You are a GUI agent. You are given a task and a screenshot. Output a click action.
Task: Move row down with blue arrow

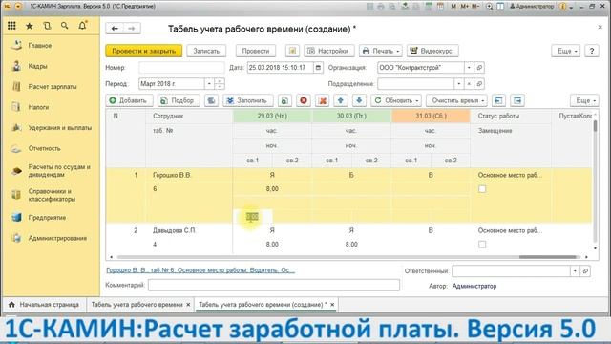pos(359,100)
